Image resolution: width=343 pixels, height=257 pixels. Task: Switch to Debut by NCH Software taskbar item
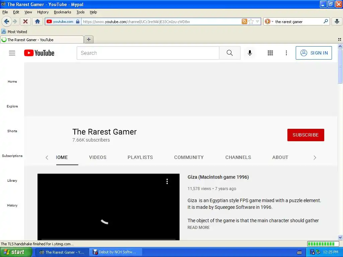point(116,252)
